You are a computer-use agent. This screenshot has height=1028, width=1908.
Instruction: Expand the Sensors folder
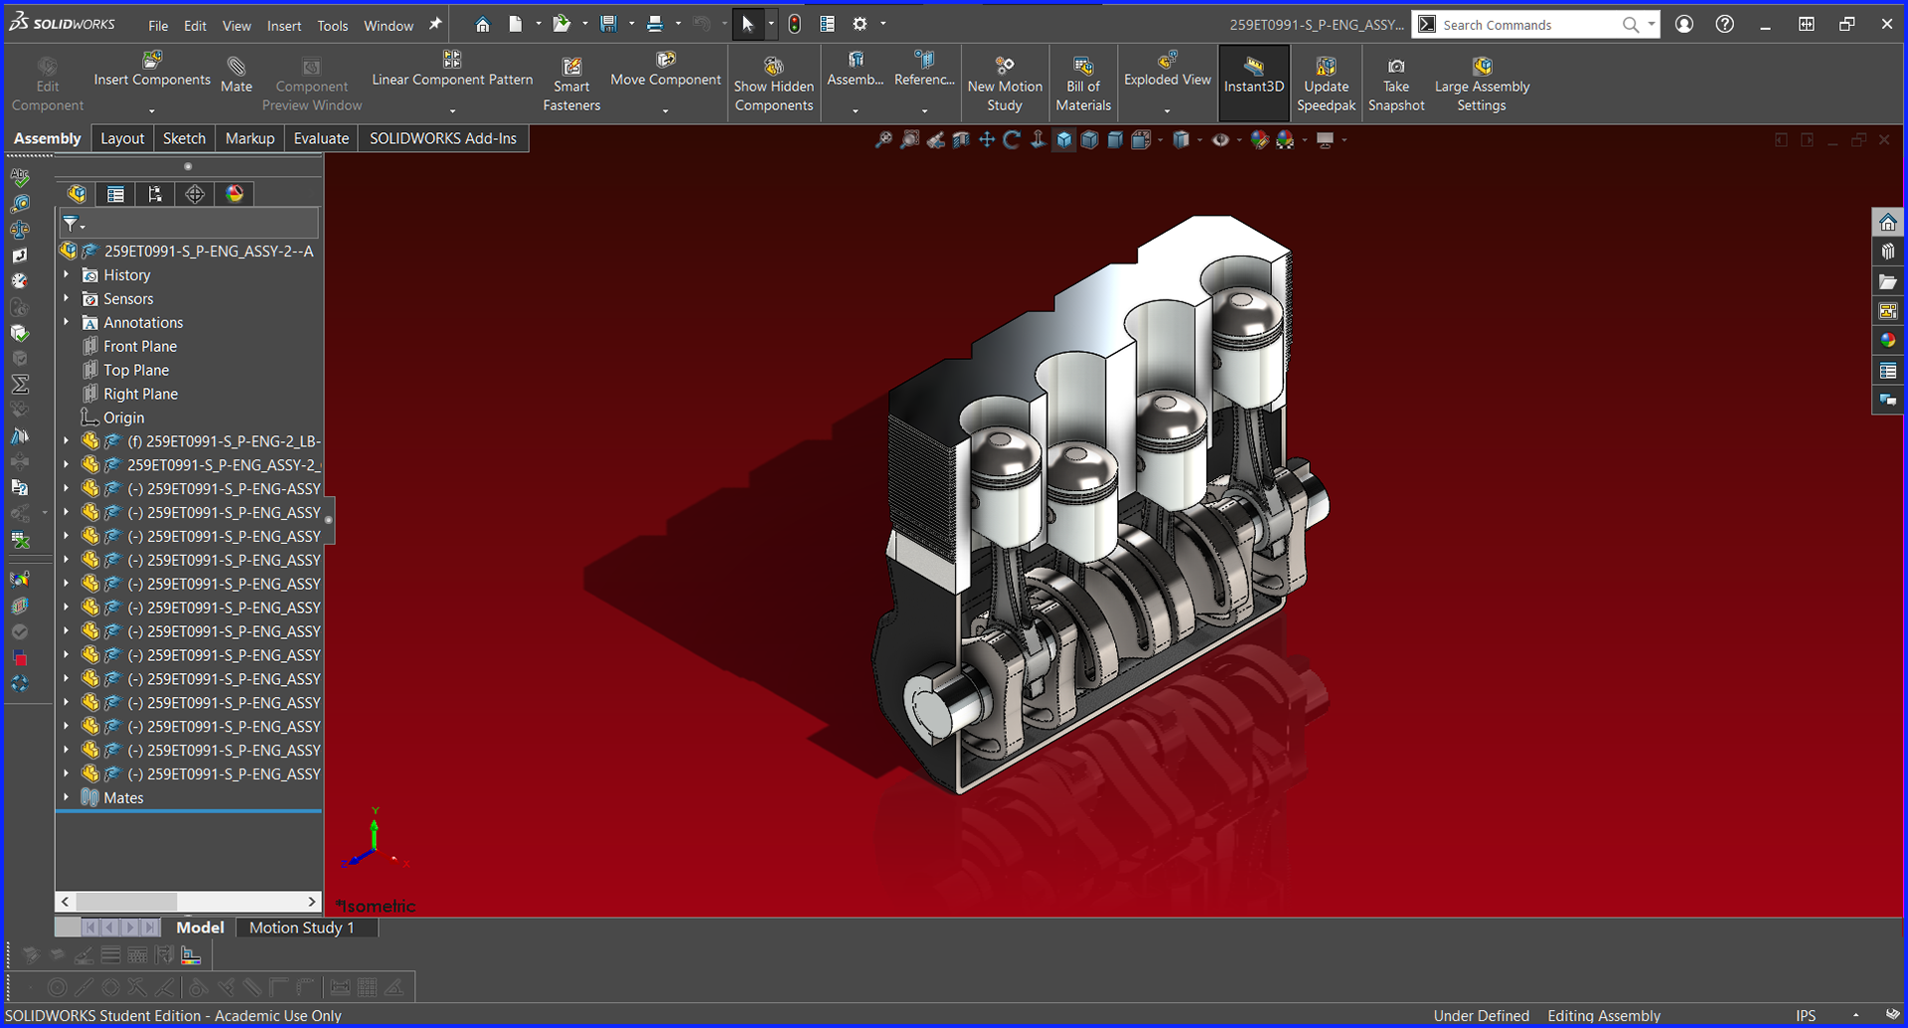click(67, 298)
